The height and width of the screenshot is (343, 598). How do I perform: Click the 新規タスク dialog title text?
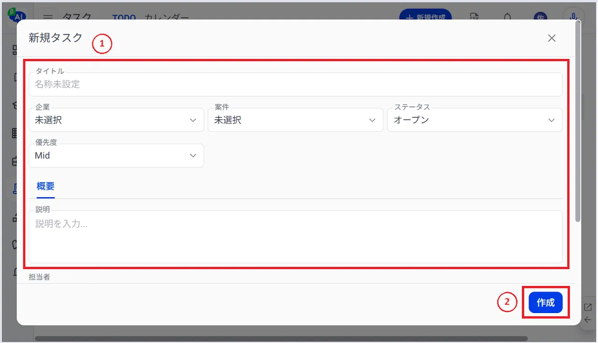pos(56,38)
